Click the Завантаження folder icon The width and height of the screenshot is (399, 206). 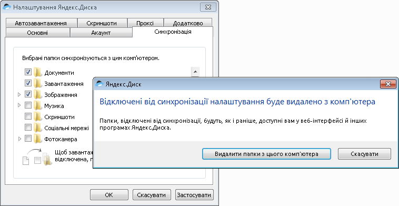click(38, 83)
